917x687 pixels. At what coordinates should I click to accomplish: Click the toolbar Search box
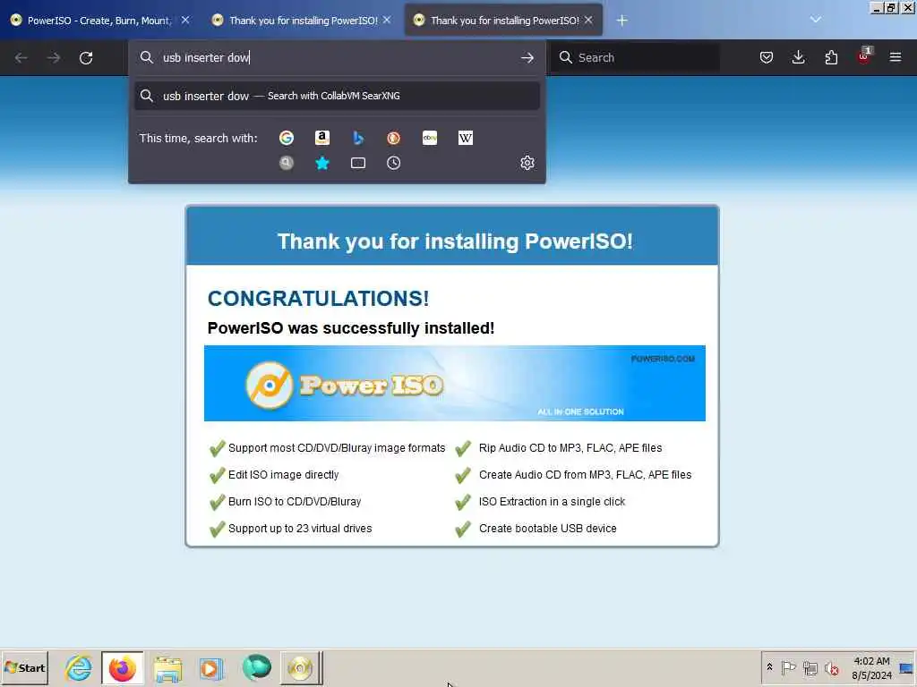pos(635,57)
